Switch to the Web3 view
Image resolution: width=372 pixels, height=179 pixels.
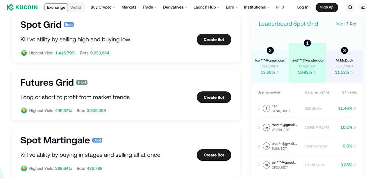(x=76, y=7)
